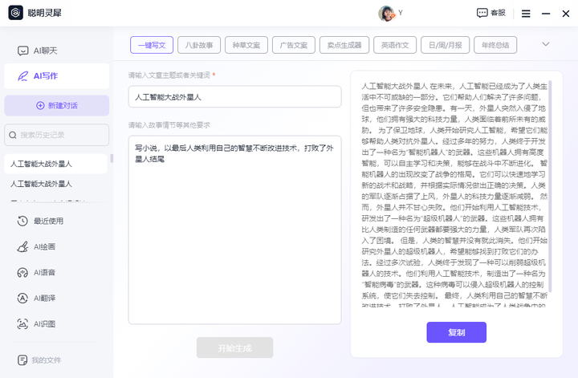Open the AI语音 tool
Image resolution: width=578 pixels, height=378 pixels.
click(44, 272)
